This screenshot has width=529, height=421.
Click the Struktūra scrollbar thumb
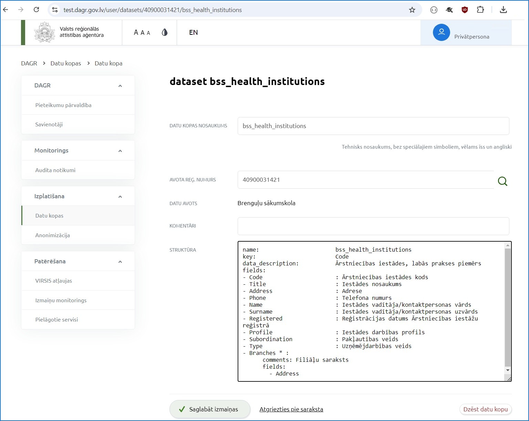[x=508, y=307]
